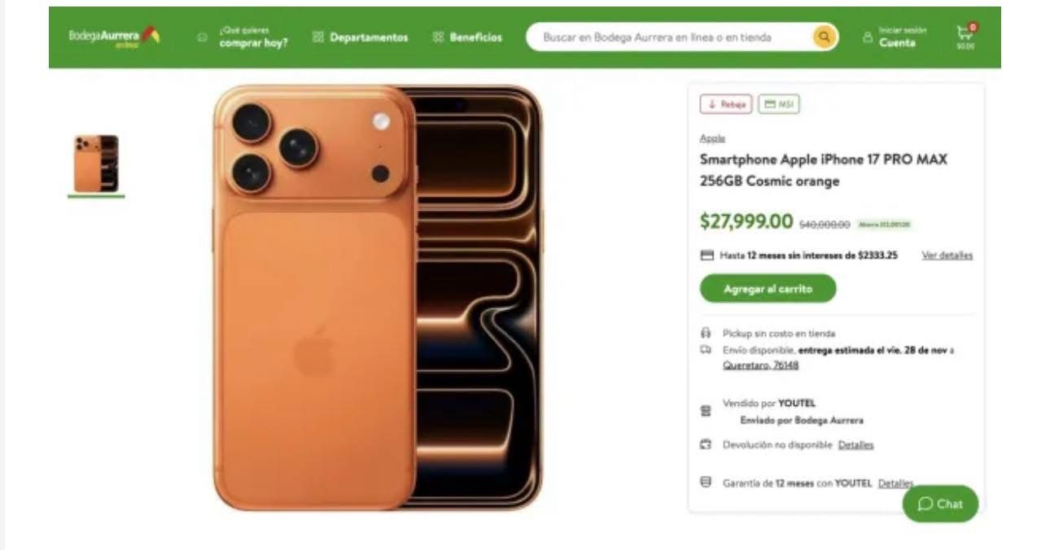The height and width of the screenshot is (550, 1050).
Task: Click the Bodega Aurrera logo
Action: tap(114, 37)
